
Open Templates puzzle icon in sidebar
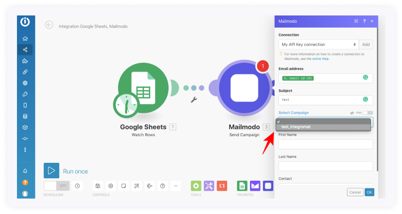25,61
